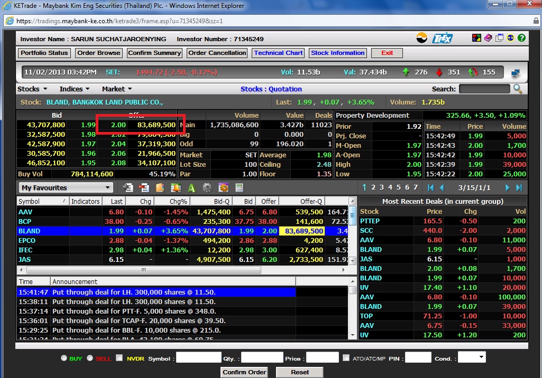Screen dimensions: 542x378
Task: Click the add symbol to list icon
Action: tap(128, 188)
